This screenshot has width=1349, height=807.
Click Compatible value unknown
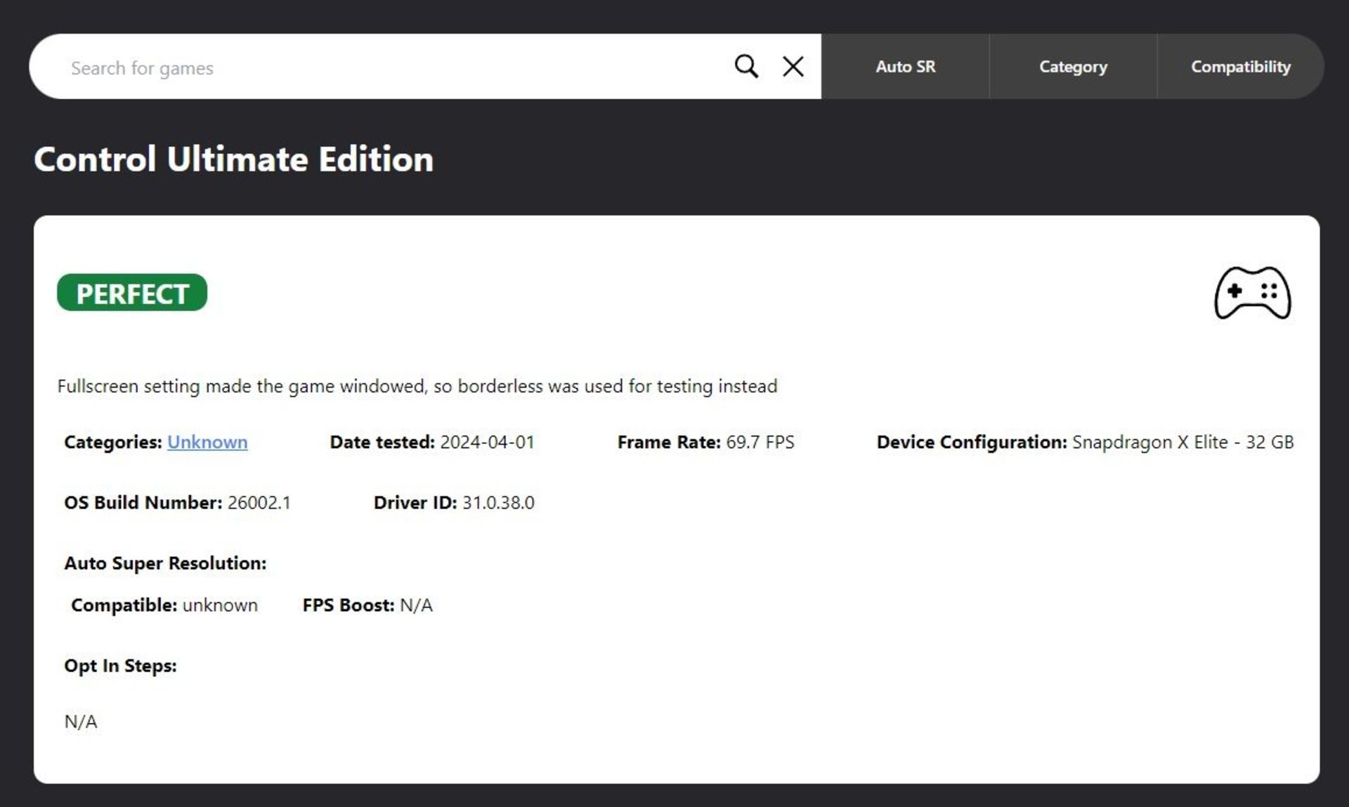pyautogui.click(x=220, y=605)
